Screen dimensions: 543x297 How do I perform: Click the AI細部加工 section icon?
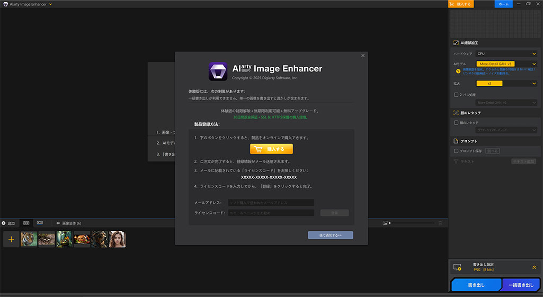click(456, 43)
